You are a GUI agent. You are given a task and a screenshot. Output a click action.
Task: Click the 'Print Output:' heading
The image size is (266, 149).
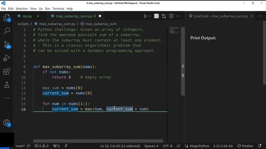coord(203,38)
